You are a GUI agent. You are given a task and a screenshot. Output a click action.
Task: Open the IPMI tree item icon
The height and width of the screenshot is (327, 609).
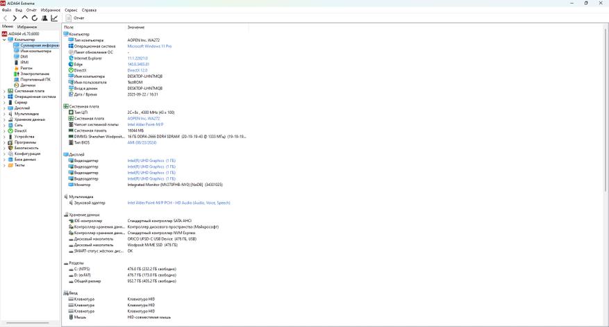tap(16, 62)
